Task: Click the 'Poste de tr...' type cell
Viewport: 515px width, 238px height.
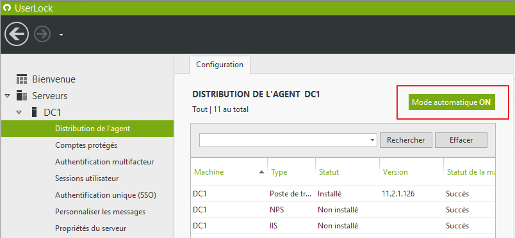Action: (x=291, y=194)
